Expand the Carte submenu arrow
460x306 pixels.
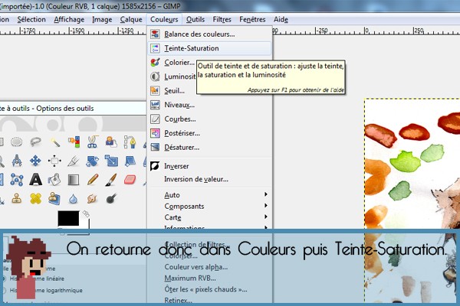pyautogui.click(x=266, y=216)
